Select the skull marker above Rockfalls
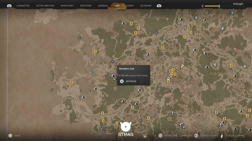The image size is (252, 141). click(x=93, y=74)
